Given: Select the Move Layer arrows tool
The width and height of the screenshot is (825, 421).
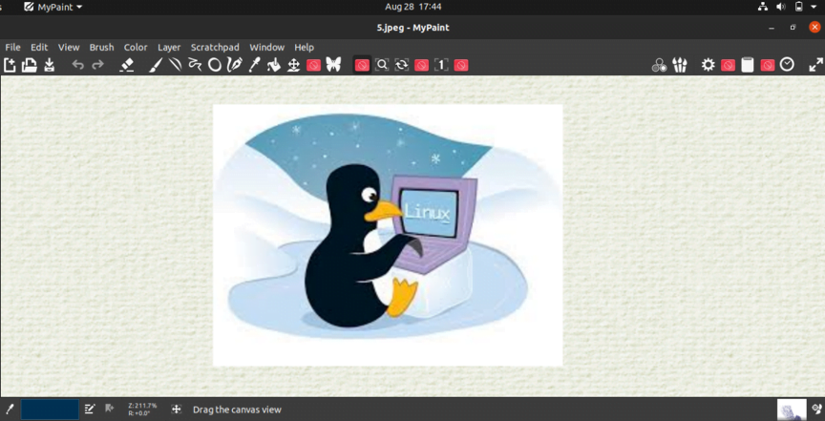Looking at the screenshot, I should (x=293, y=65).
